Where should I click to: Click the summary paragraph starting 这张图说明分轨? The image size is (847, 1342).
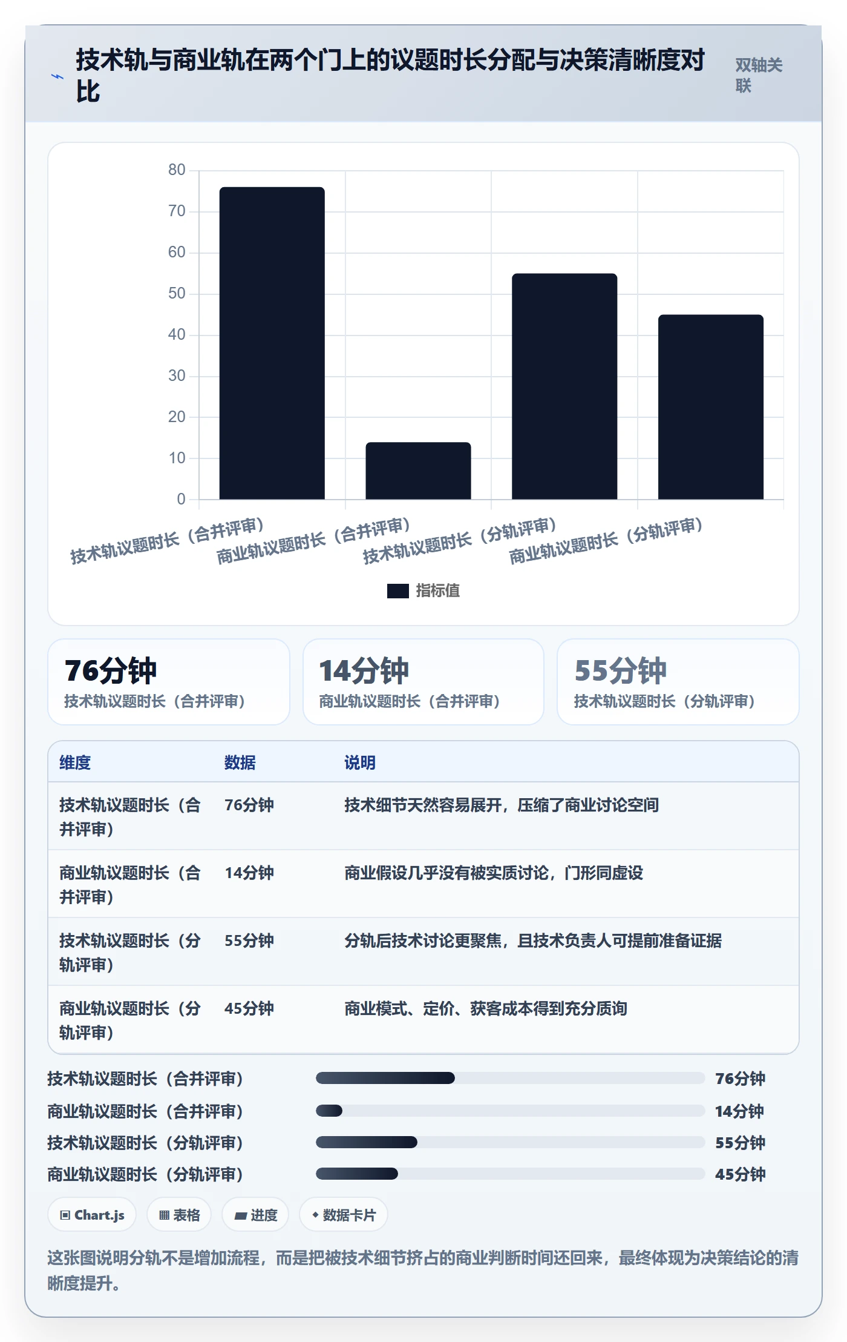click(x=423, y=1270)
